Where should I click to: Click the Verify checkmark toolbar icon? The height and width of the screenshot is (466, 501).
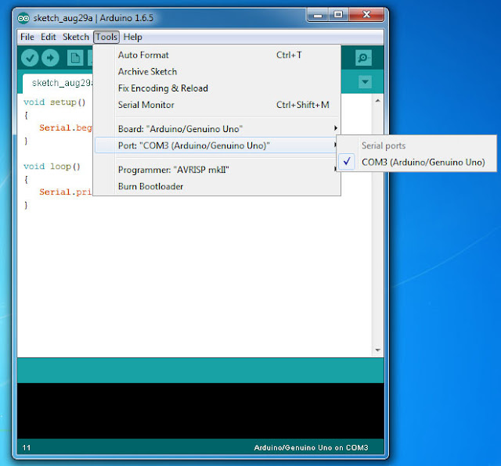click(30, 58)
